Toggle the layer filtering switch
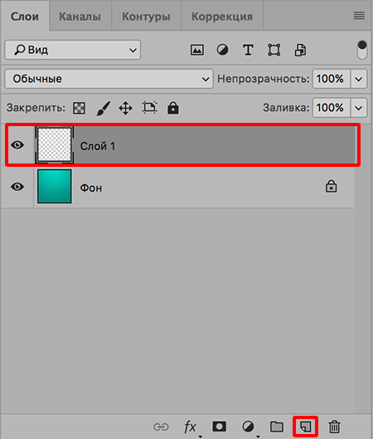The width and height of the screenshot is (373, 439). [362, 50]
